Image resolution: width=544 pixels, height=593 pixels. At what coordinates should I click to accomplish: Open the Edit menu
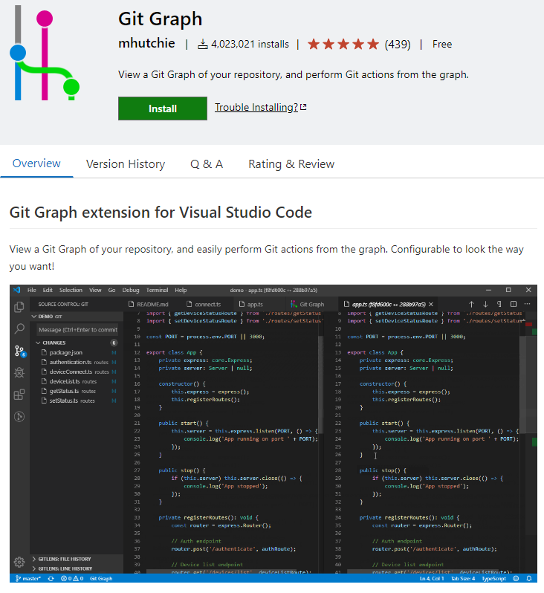pyautogui.click(x=48, y=290)
